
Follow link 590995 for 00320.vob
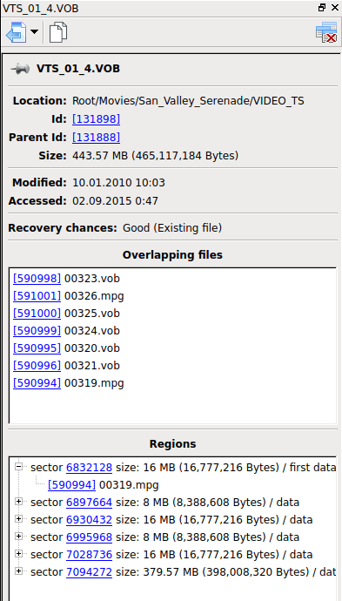point(37,348)
